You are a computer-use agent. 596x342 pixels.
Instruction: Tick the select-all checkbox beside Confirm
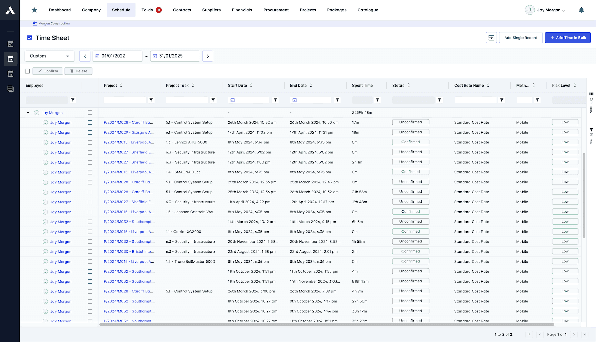[x=27, y=71]
